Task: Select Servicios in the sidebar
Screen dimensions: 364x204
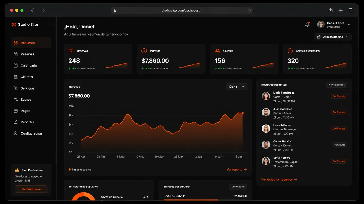Action: click(31, 88)
